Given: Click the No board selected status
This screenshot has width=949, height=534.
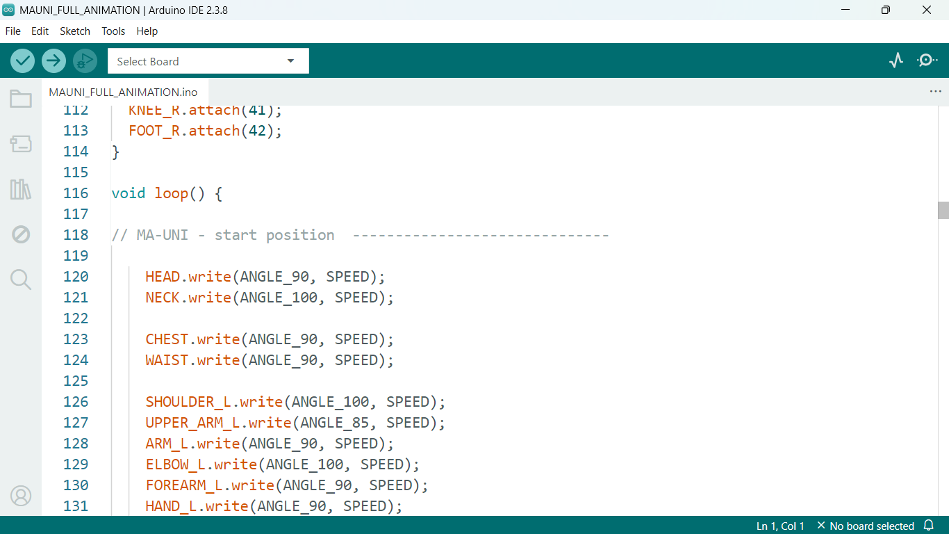Looking at the screenshot, I should click(x=866, y=526).
